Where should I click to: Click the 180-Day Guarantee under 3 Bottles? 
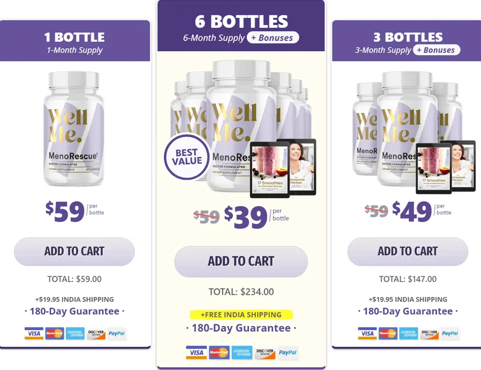click(x=408, y=311)
